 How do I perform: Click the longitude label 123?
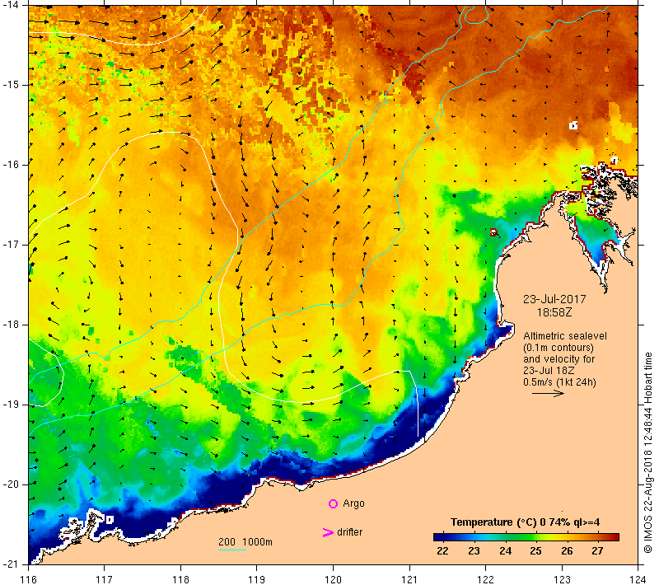click(x=562, y=579)
